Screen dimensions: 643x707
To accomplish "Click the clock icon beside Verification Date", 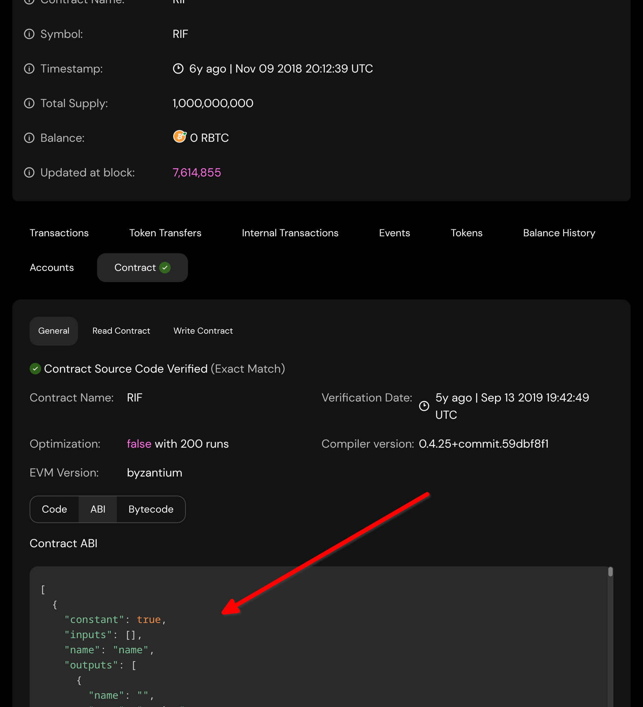I will (x=424, y=406).
